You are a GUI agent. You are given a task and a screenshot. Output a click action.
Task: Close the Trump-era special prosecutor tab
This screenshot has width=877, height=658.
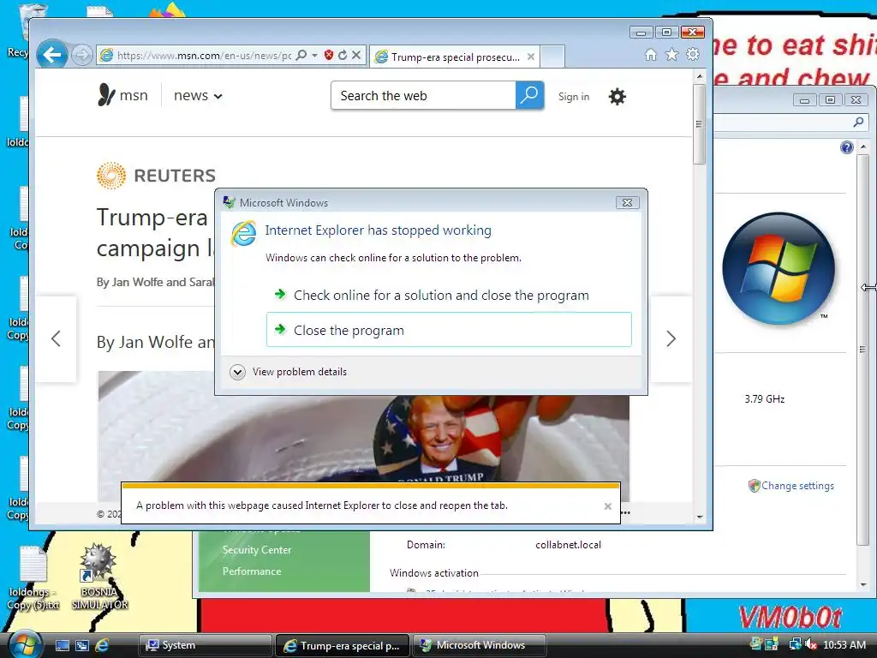[531, 57]
